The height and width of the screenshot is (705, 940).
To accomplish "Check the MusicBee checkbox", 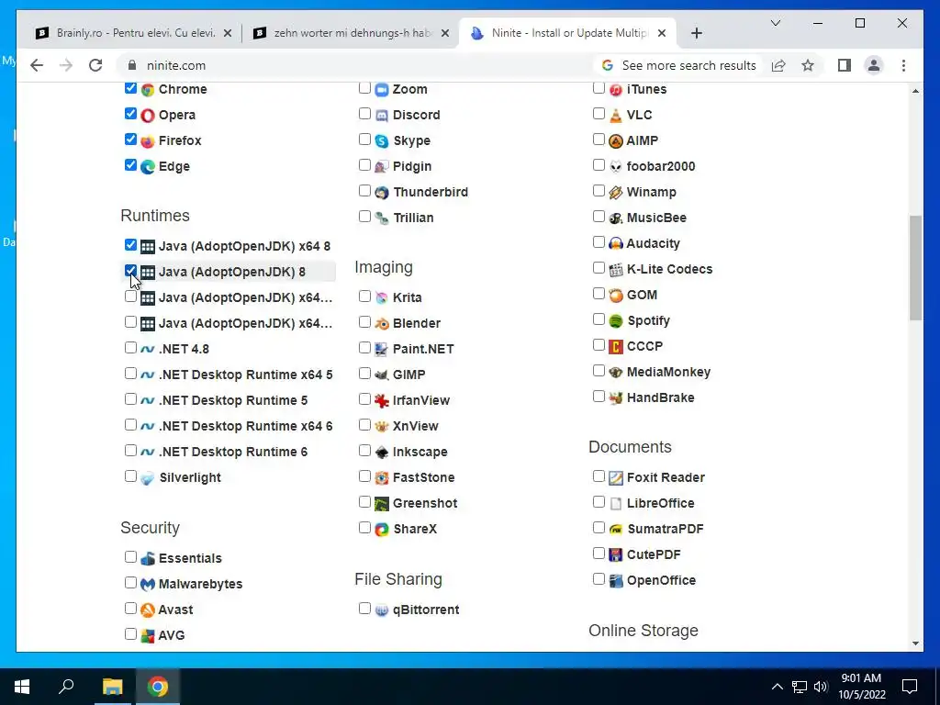I will 599,217.
